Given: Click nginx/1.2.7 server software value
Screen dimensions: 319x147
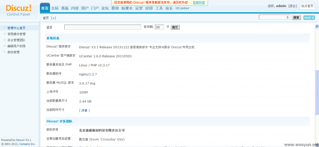Looking at the screenshot, I should coord(88,74).
